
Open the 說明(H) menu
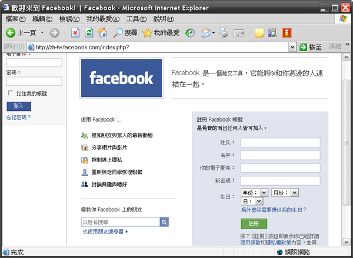click(x=164, y=19)
